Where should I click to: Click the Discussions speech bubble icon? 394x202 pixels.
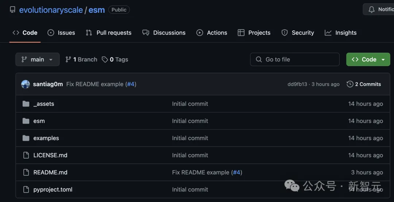pyautogui.click(x=146, y=33)
